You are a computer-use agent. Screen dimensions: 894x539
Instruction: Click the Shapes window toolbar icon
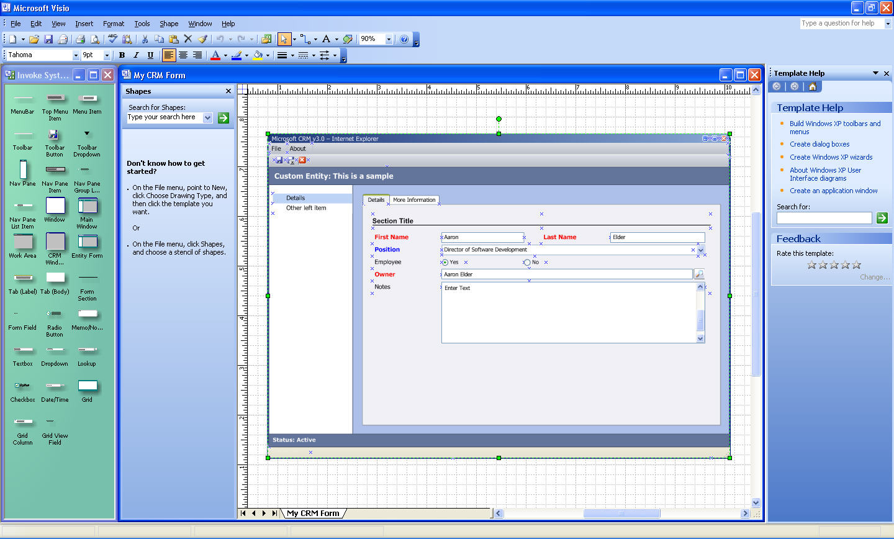coord(266,39)
